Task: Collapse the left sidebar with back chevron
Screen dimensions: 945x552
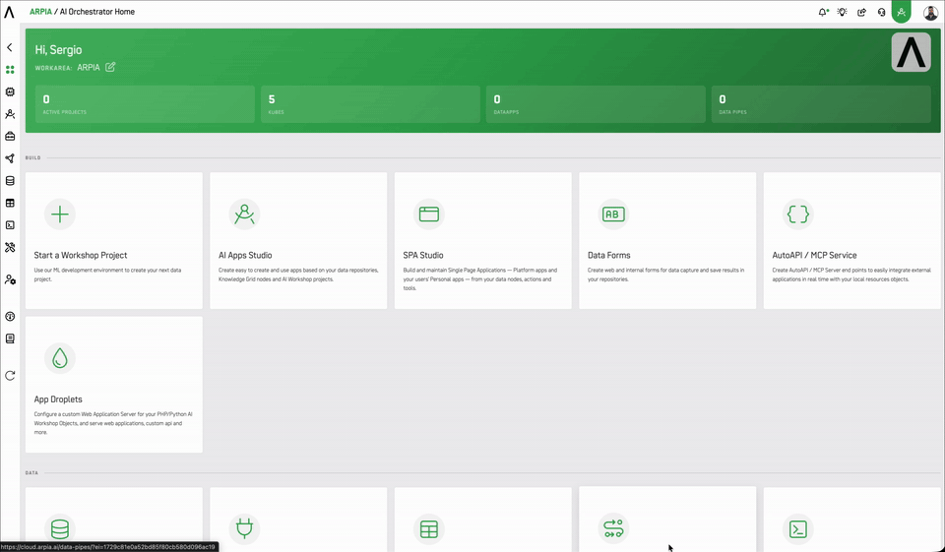Action: [10, 47]
